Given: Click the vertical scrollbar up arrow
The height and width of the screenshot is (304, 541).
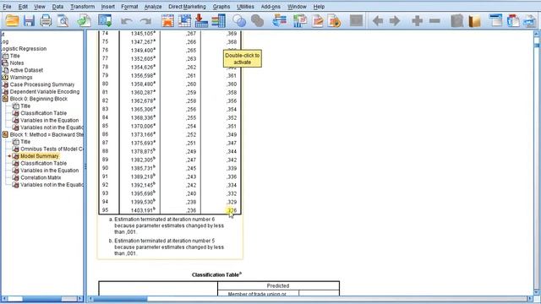Looking at the screenshot, I should click(x=537, y=34).
